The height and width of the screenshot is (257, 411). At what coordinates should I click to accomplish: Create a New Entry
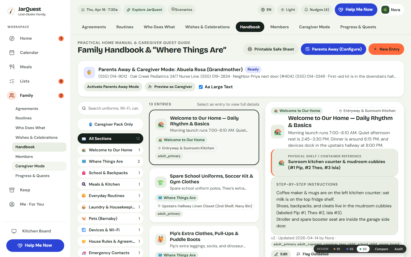(386, 49)
